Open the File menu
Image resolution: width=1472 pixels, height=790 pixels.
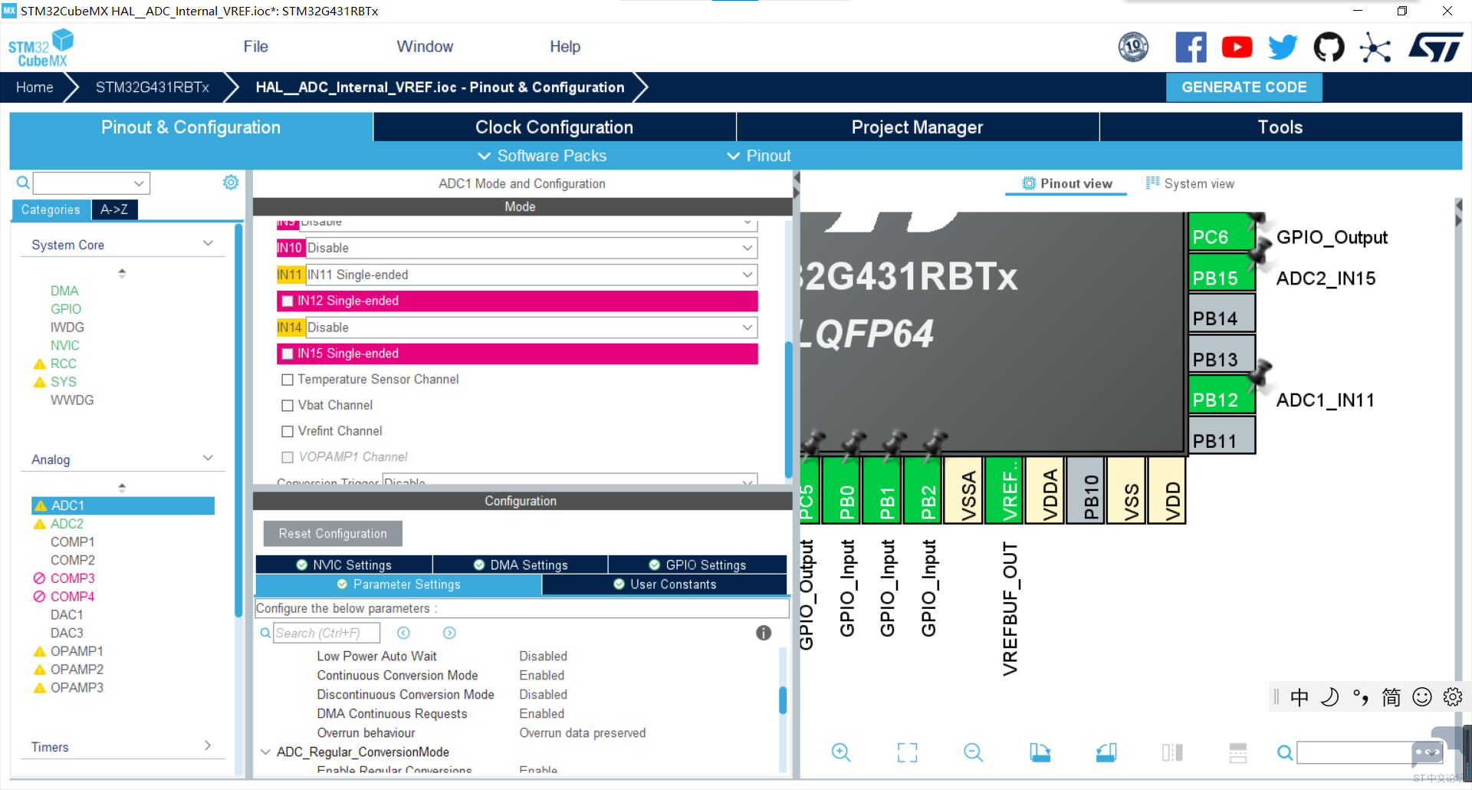tap(255, 47)
